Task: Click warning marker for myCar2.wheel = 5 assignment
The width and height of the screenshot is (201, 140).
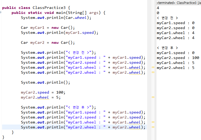Action: point(153,97)
